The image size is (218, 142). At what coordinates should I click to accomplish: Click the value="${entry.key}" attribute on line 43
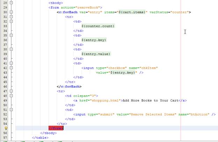point(116,72)
